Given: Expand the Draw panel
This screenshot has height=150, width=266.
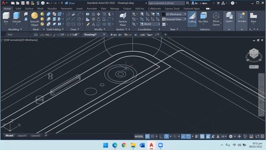Looking at the screenshot, I should click(x=75, y=30).
